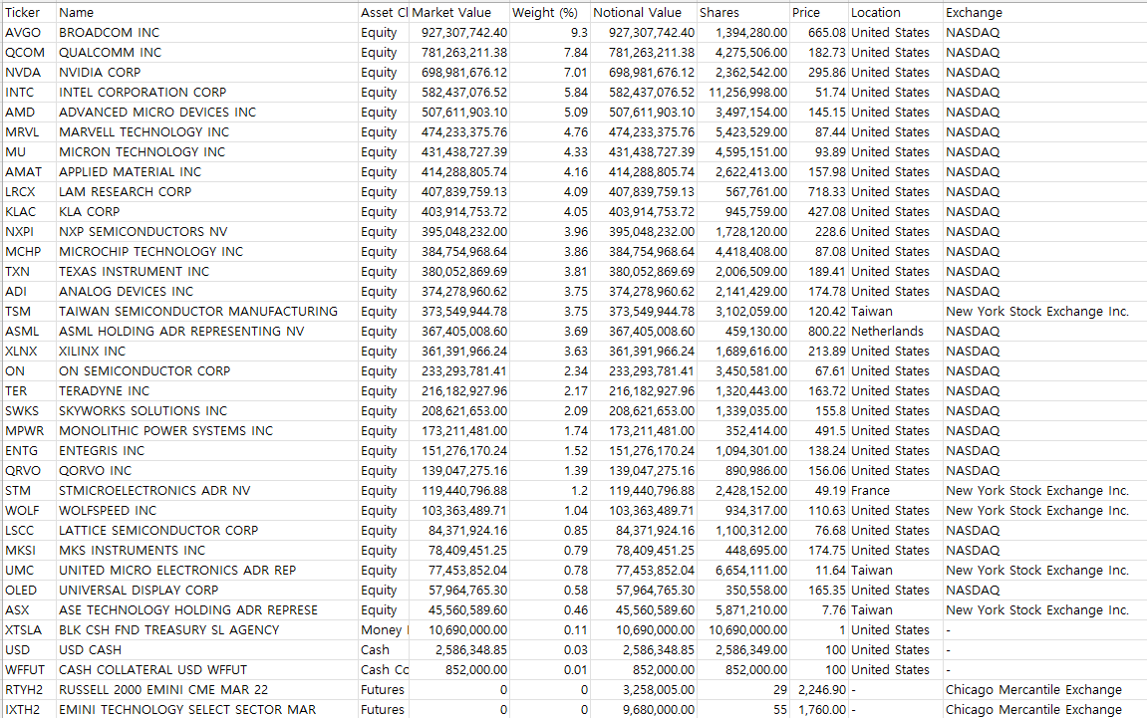Select WOLFSPEED INC name cell

tap(207, 511)
